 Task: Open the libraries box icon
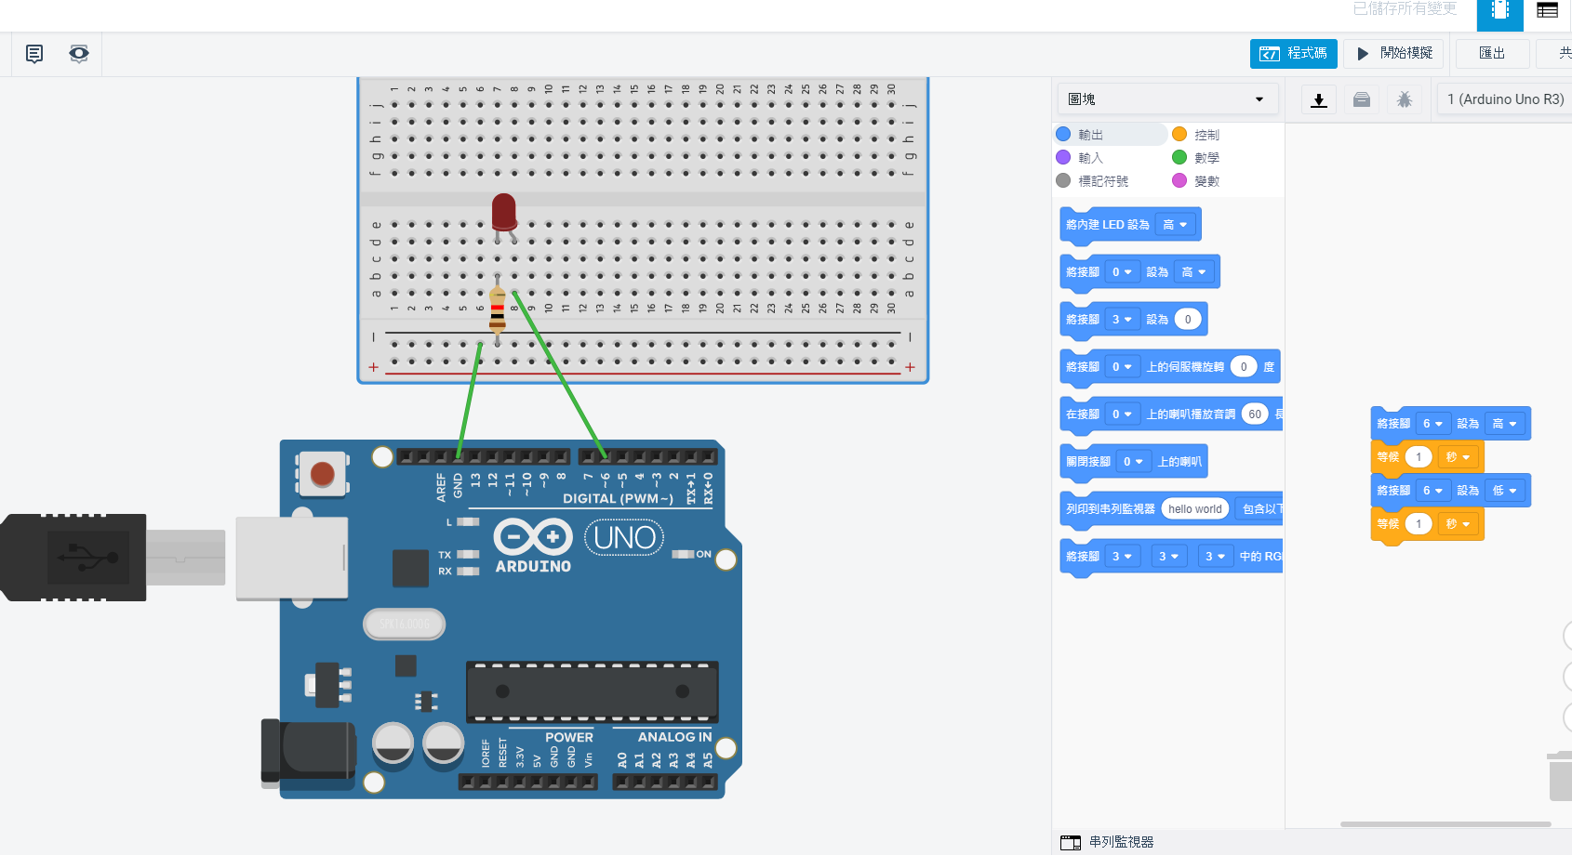click(1361, 99)
